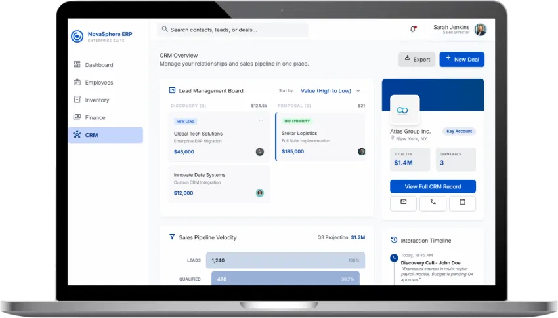Open the Innovate Data Systems card
Viewport: 558px width, 318px height.
click(x=219, y=184)
